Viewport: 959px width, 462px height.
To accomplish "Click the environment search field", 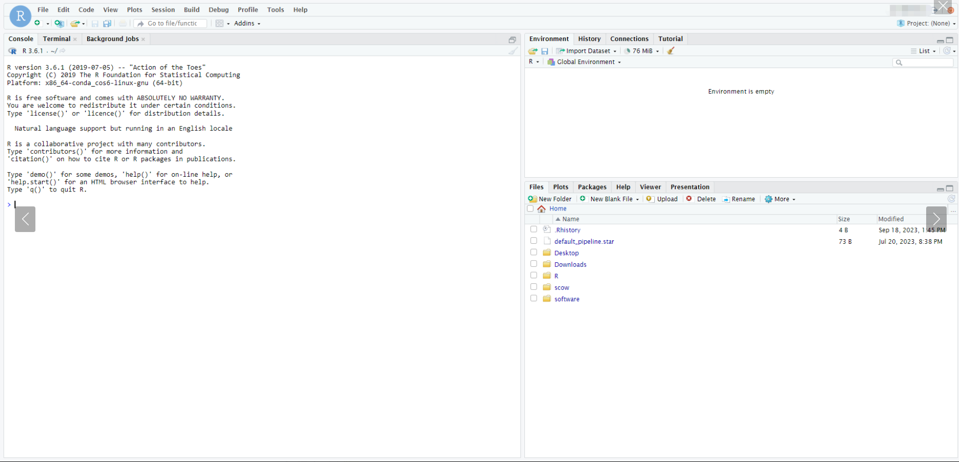I will [923, 62].
